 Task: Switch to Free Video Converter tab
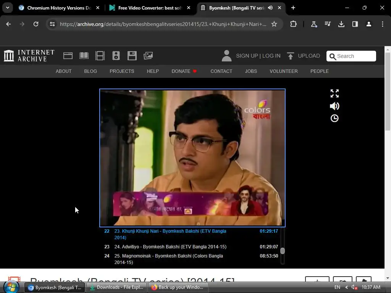tap(150, 8)
